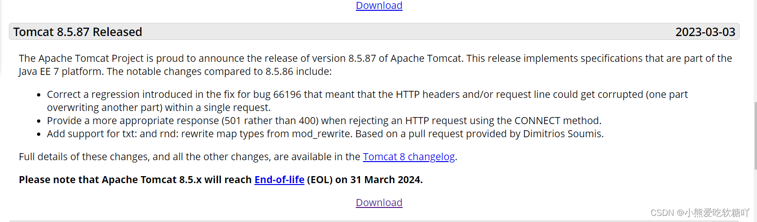Click the bug number 66196
This screenshot has height=222, width=757.
click(287, 95)
